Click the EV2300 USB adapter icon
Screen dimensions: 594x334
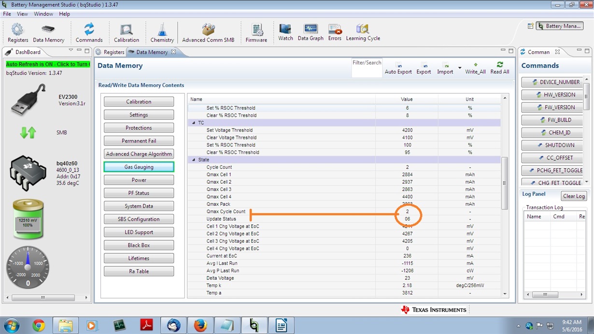click(28, 100)
